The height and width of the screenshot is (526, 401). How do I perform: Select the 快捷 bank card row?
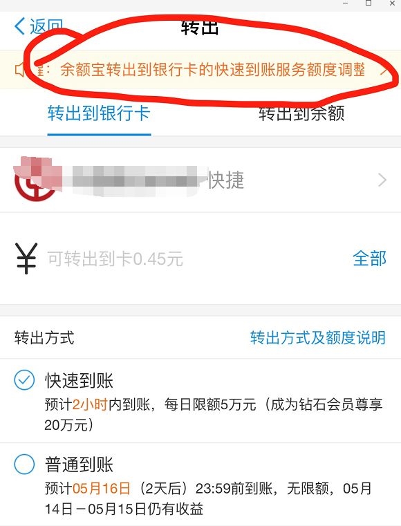200,180
